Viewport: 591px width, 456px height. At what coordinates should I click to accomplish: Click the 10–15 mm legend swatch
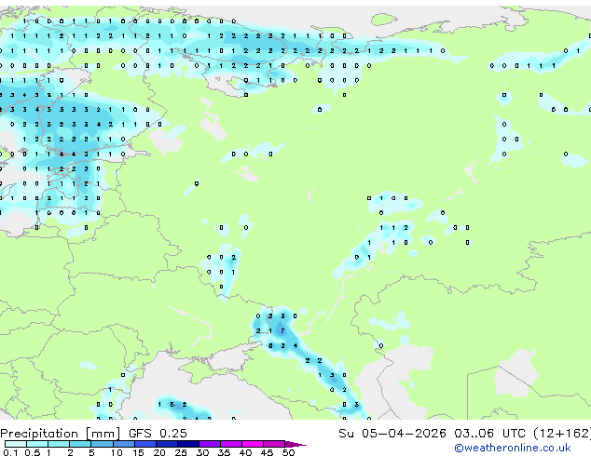(x=123, y=444)
